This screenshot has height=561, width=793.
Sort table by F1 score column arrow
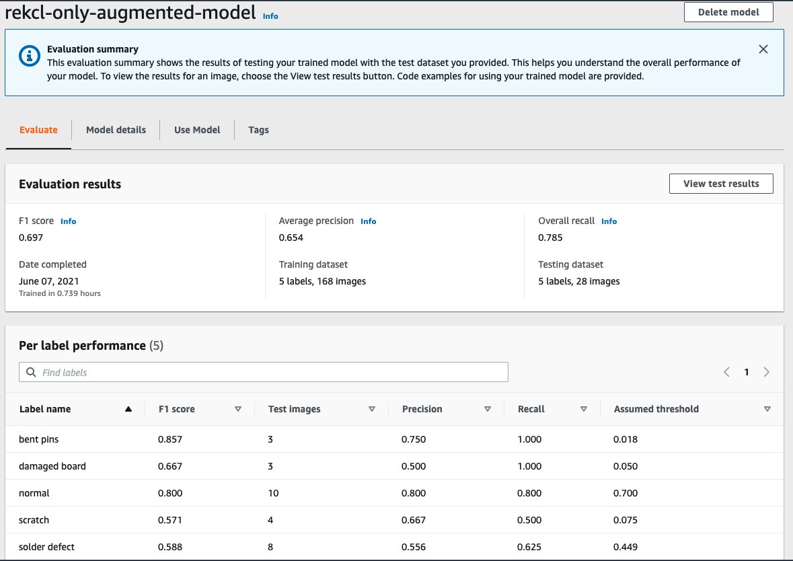[x=237, y=409]
